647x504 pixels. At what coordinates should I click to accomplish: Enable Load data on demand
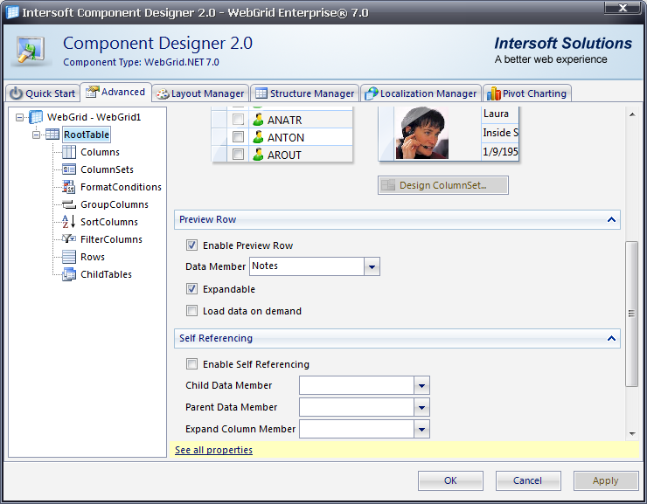point(192,311)
